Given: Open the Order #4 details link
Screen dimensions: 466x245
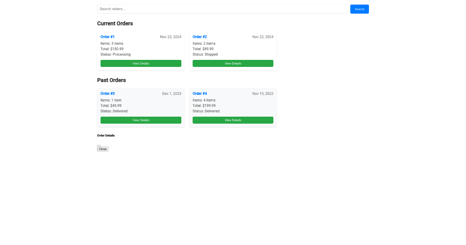Looking at the screenshot, I should pos(200,93).
